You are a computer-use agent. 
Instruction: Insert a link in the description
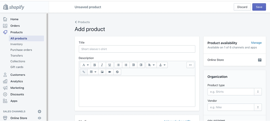point(84,72)
